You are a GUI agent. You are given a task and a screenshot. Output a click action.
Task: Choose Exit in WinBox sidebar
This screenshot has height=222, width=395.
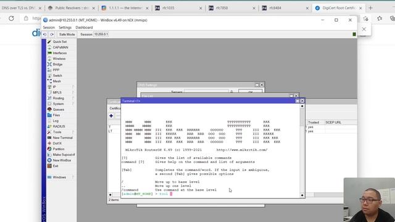pos(56,166)
